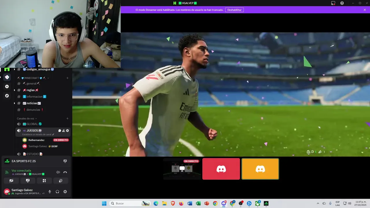Image resolution: width=370 pixels, height=208 pixels.
Task: Open Firefox from the taskbar
Action: (181, 203)
